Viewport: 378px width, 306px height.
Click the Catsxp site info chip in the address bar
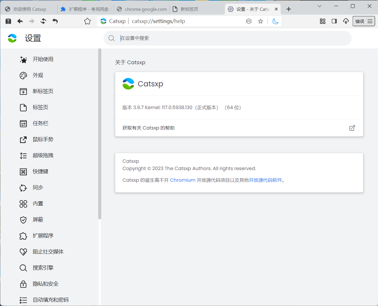[113, 21]
